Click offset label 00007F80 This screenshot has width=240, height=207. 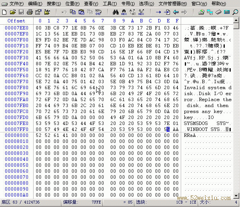(16, 88)
